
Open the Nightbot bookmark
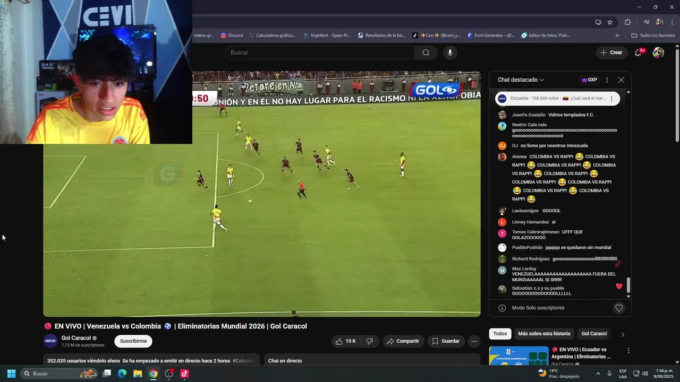327,36
